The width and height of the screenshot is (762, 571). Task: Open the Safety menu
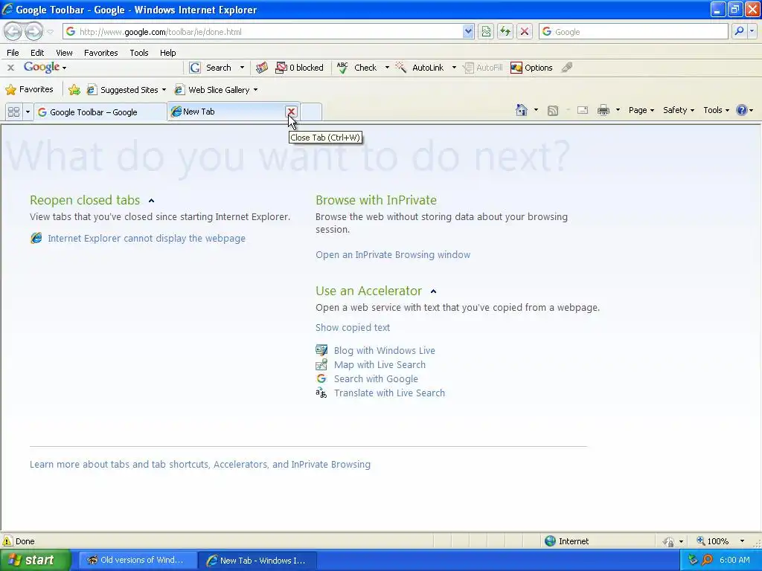[x=679, y=110]
